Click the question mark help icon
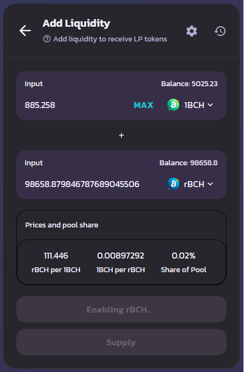Image resolution: width=244 pixels, height=372 pixels. [x=47, y=39]
